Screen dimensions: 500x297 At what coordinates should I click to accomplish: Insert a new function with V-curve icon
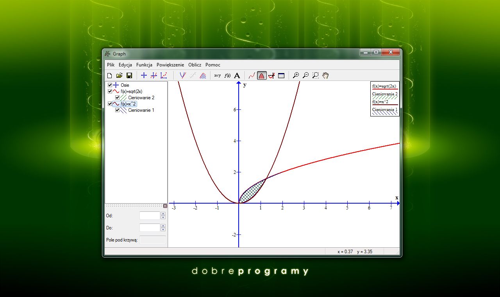click(x=182, y=75)
